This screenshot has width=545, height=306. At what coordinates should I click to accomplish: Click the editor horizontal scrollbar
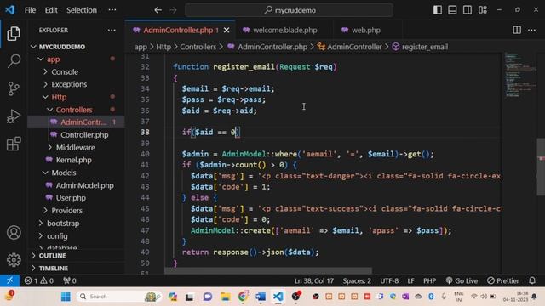pos(268,270)
